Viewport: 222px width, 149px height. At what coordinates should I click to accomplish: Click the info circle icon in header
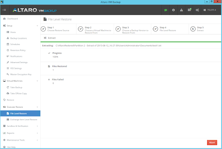point(173,10)
